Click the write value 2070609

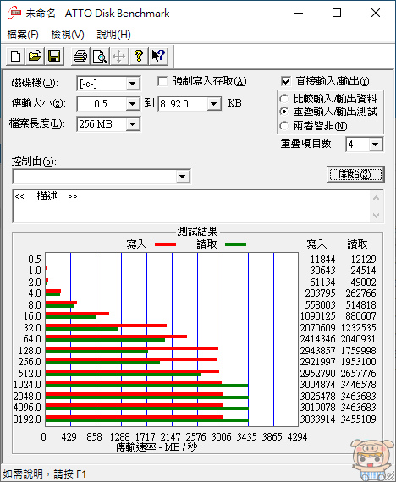[317, 328]
